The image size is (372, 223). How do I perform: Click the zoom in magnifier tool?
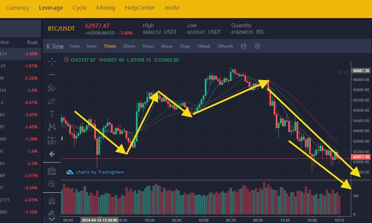pos(52,184)
